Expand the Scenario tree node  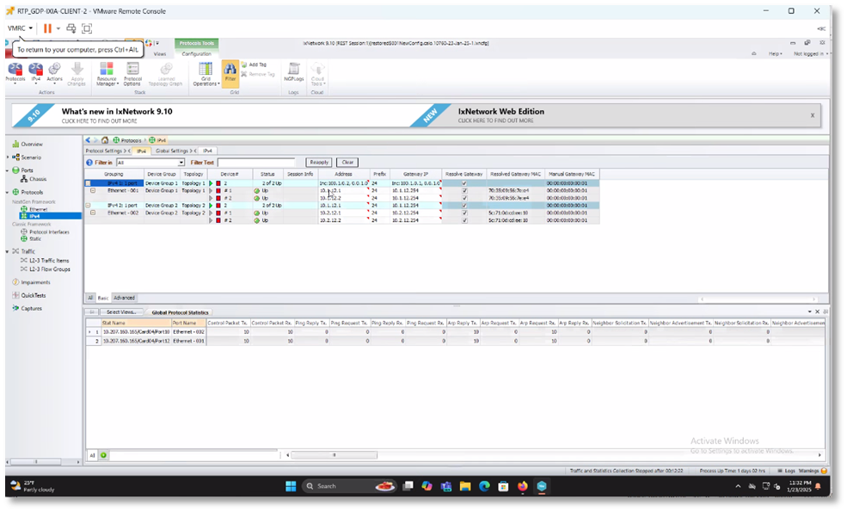pos(8,157)
